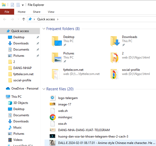This screenshot has width=156, height=146.
Task: Click the pin icon next to sidebar Desktop
Action: 38,37
